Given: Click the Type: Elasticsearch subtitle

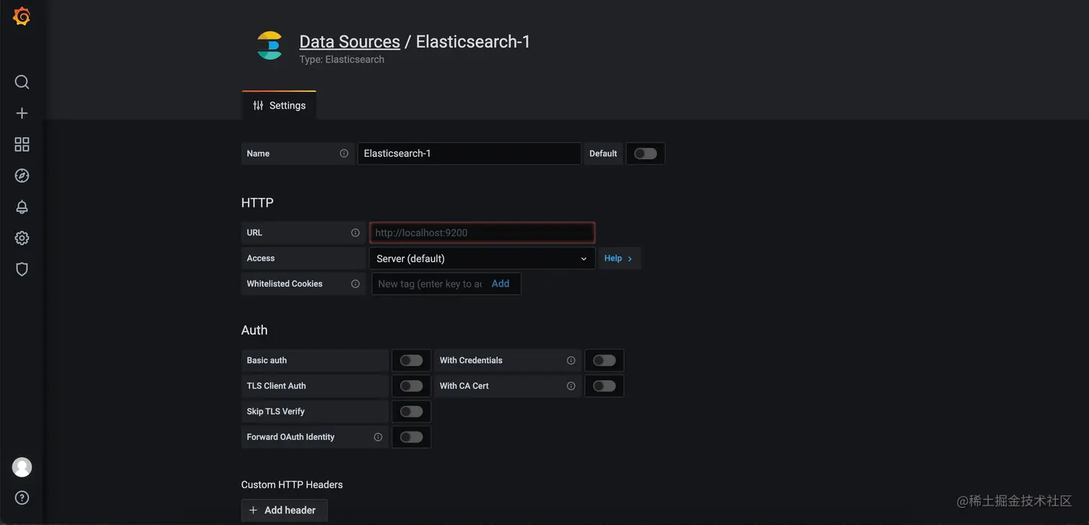Looking at the screenshot, I should pos(342,60).
